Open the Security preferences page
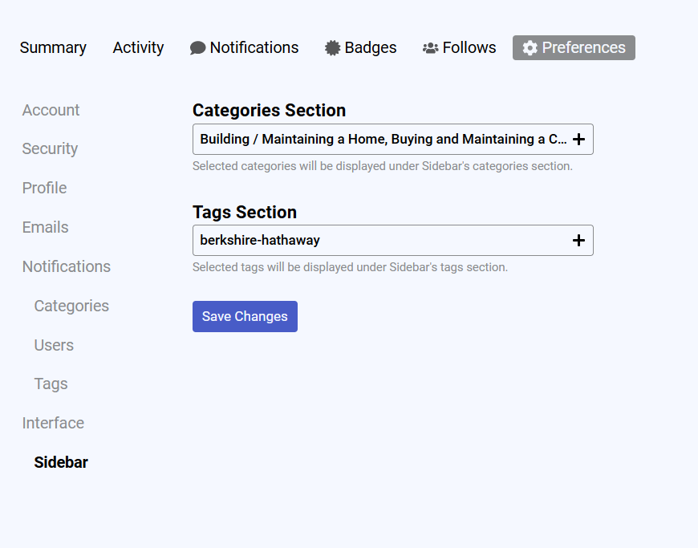The height and width of the screenshot is (548, 698). 50,148
